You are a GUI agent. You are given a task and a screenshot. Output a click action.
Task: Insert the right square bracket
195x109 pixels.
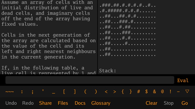coord(75,92)
